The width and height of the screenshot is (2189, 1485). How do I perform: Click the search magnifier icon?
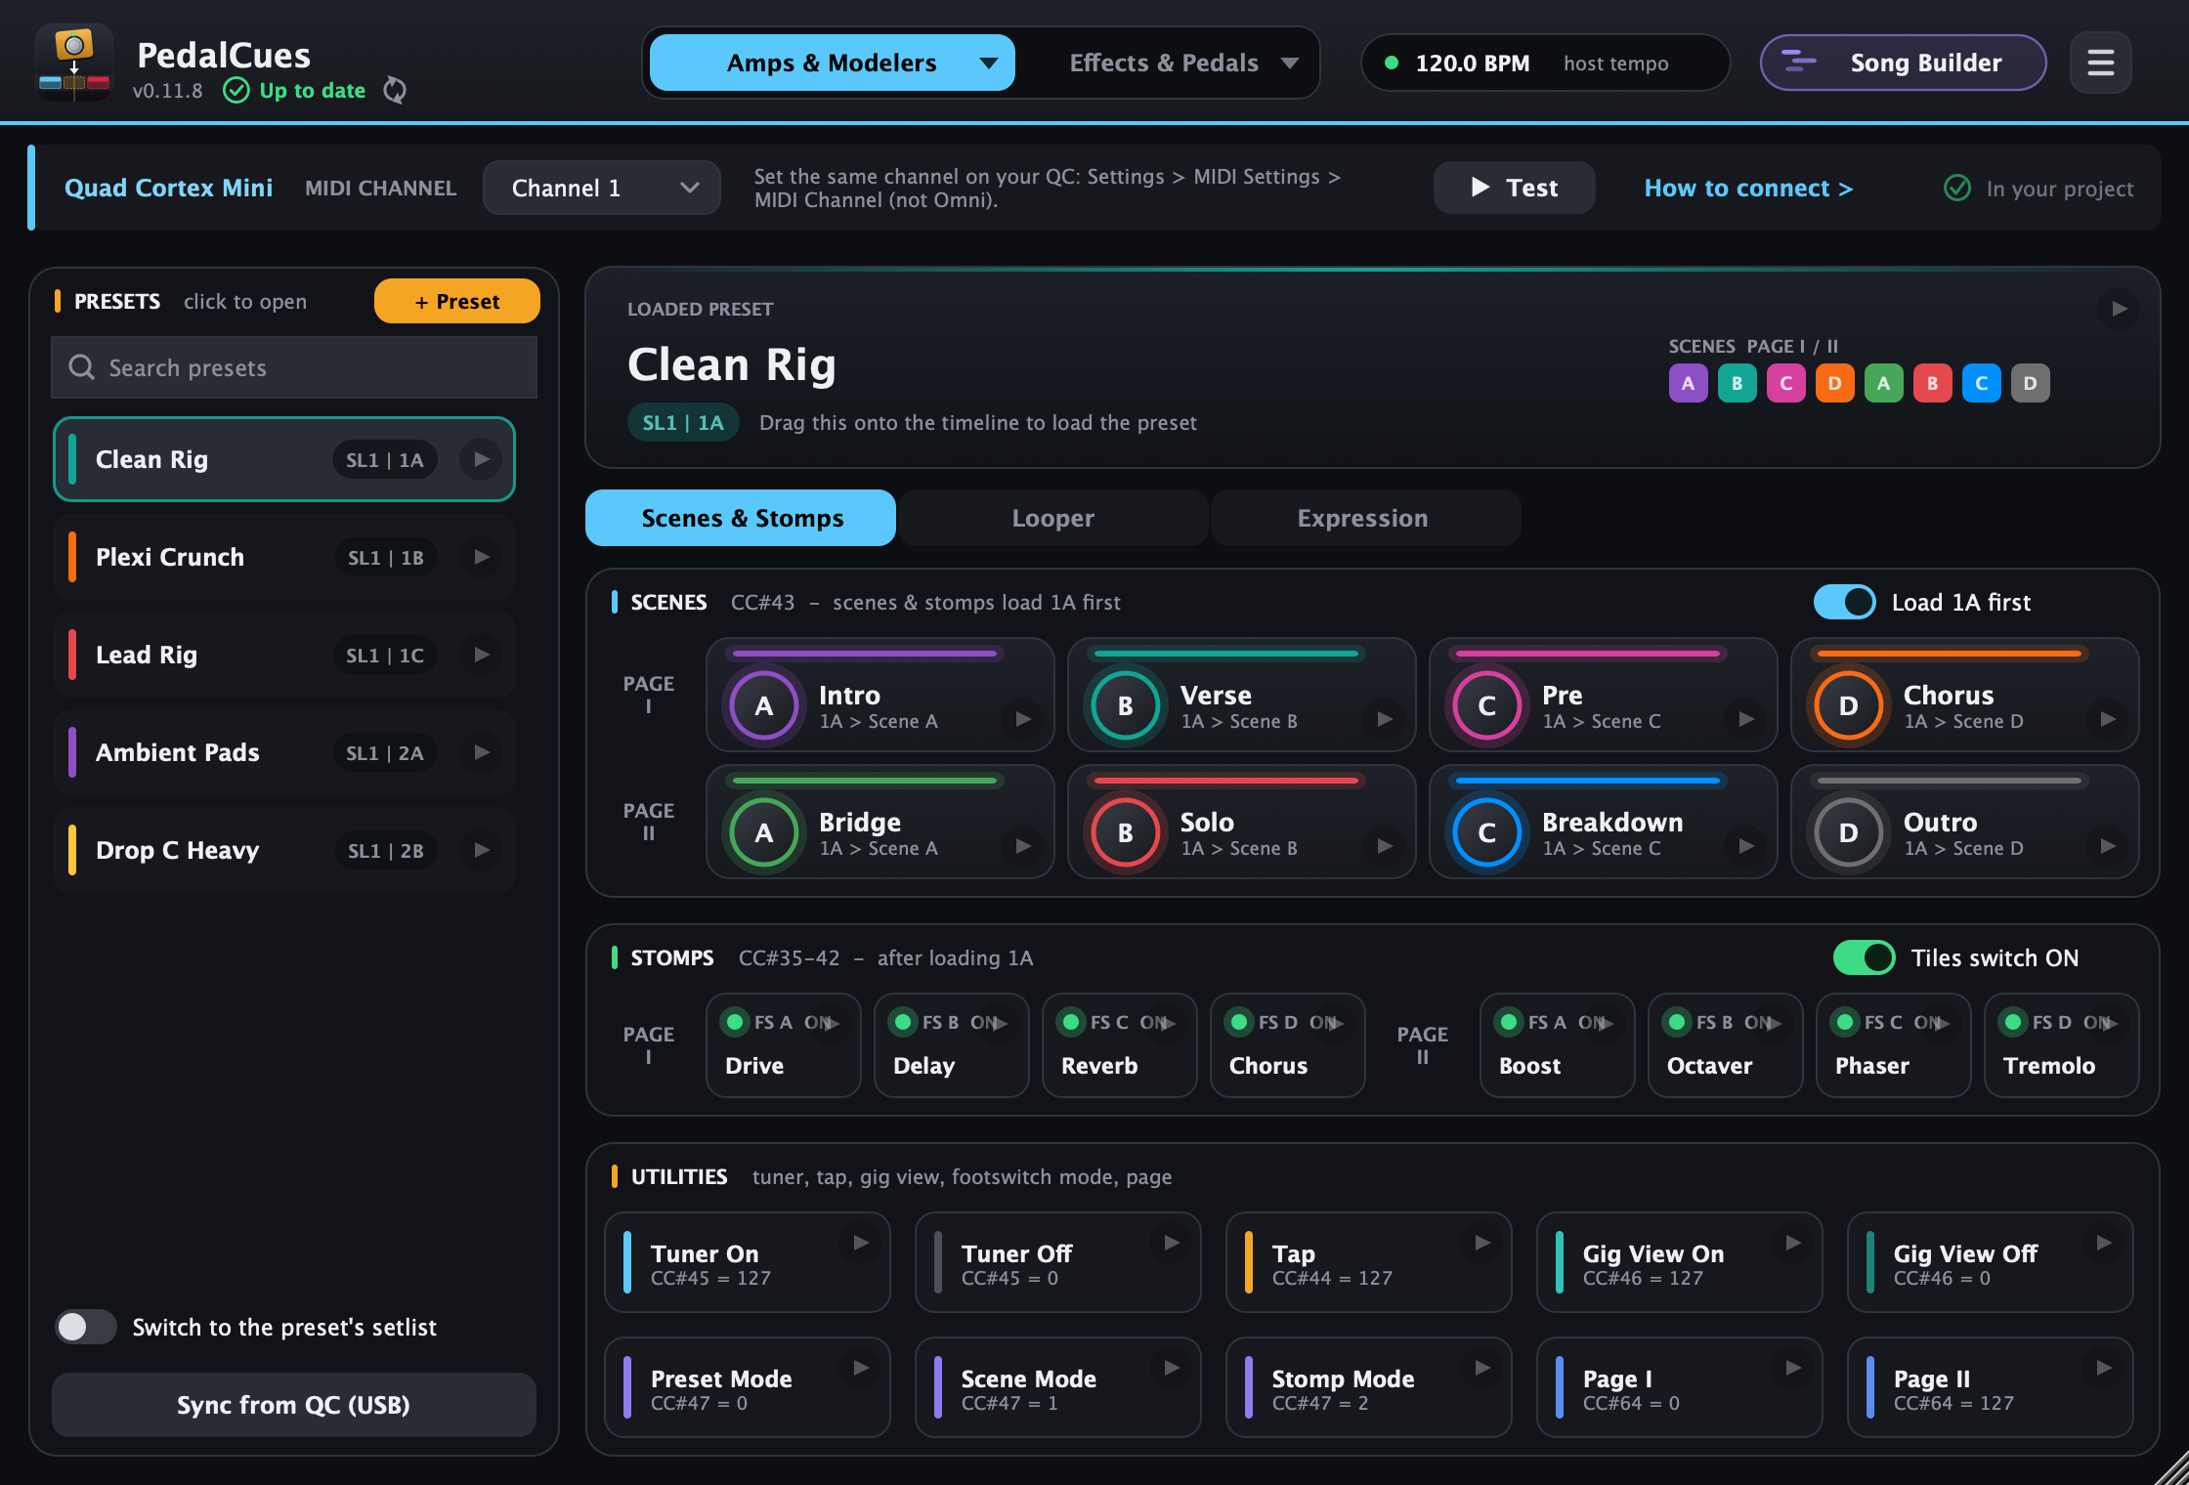click(81, 367)
